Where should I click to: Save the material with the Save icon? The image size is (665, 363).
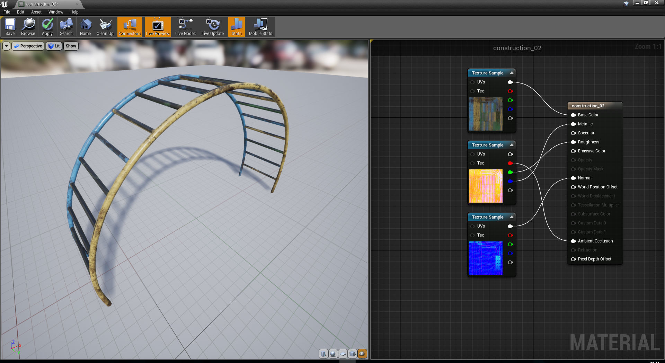pos(10,27)
